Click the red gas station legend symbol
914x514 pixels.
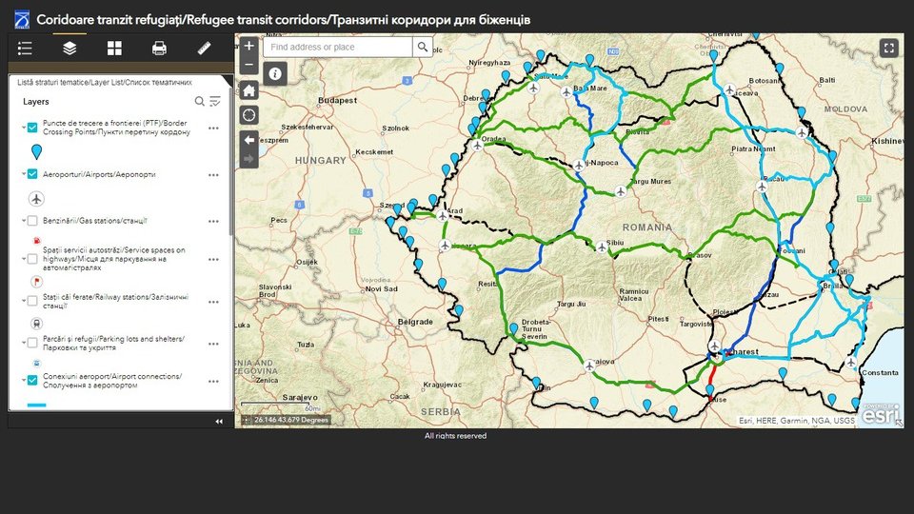click(x=37, y=240)
